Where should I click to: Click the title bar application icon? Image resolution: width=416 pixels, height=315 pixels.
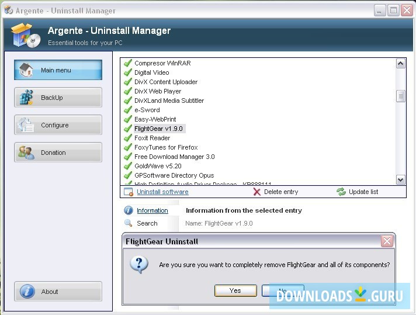[9, 10]
